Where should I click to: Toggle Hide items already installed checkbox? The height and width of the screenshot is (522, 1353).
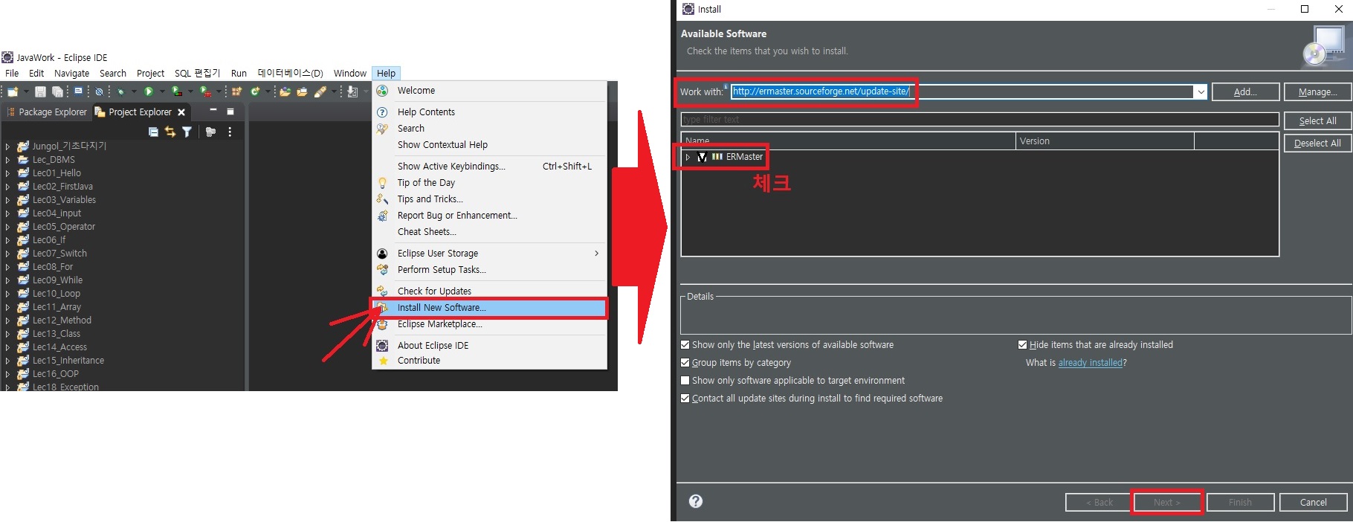point(1023,345)
